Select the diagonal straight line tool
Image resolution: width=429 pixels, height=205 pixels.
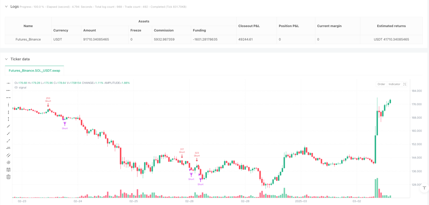(9, 126)
